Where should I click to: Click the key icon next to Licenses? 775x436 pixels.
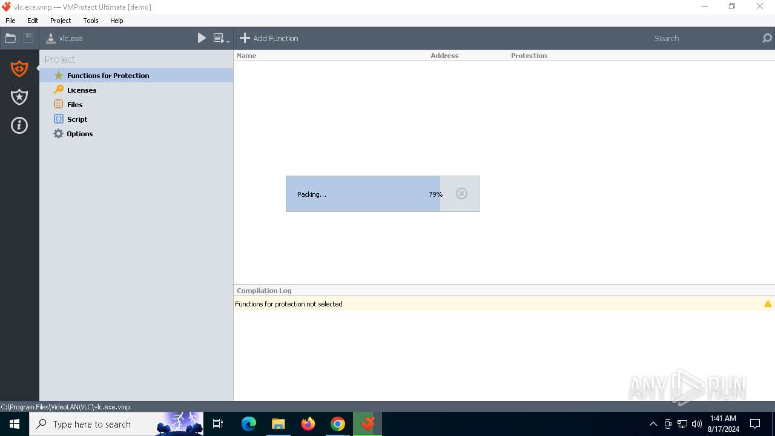pos(59,90)
